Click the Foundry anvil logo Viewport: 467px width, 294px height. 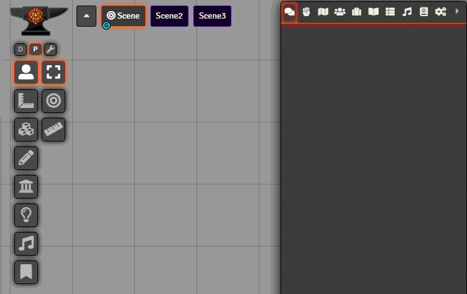point(39,20)
